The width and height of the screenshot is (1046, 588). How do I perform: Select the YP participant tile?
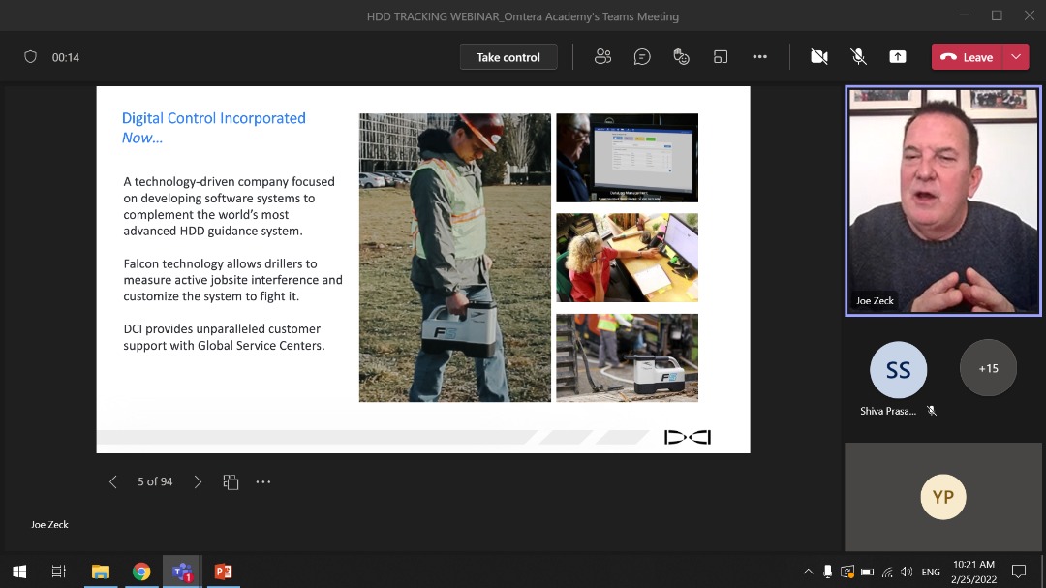tap(942, 497)
